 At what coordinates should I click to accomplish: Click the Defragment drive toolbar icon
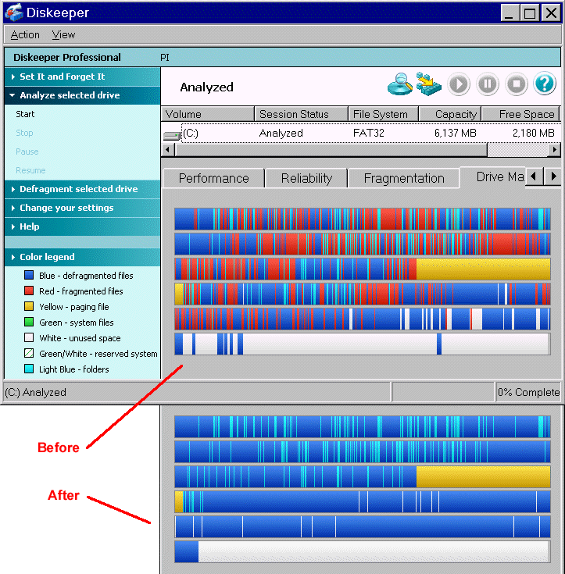pos(429,84)
